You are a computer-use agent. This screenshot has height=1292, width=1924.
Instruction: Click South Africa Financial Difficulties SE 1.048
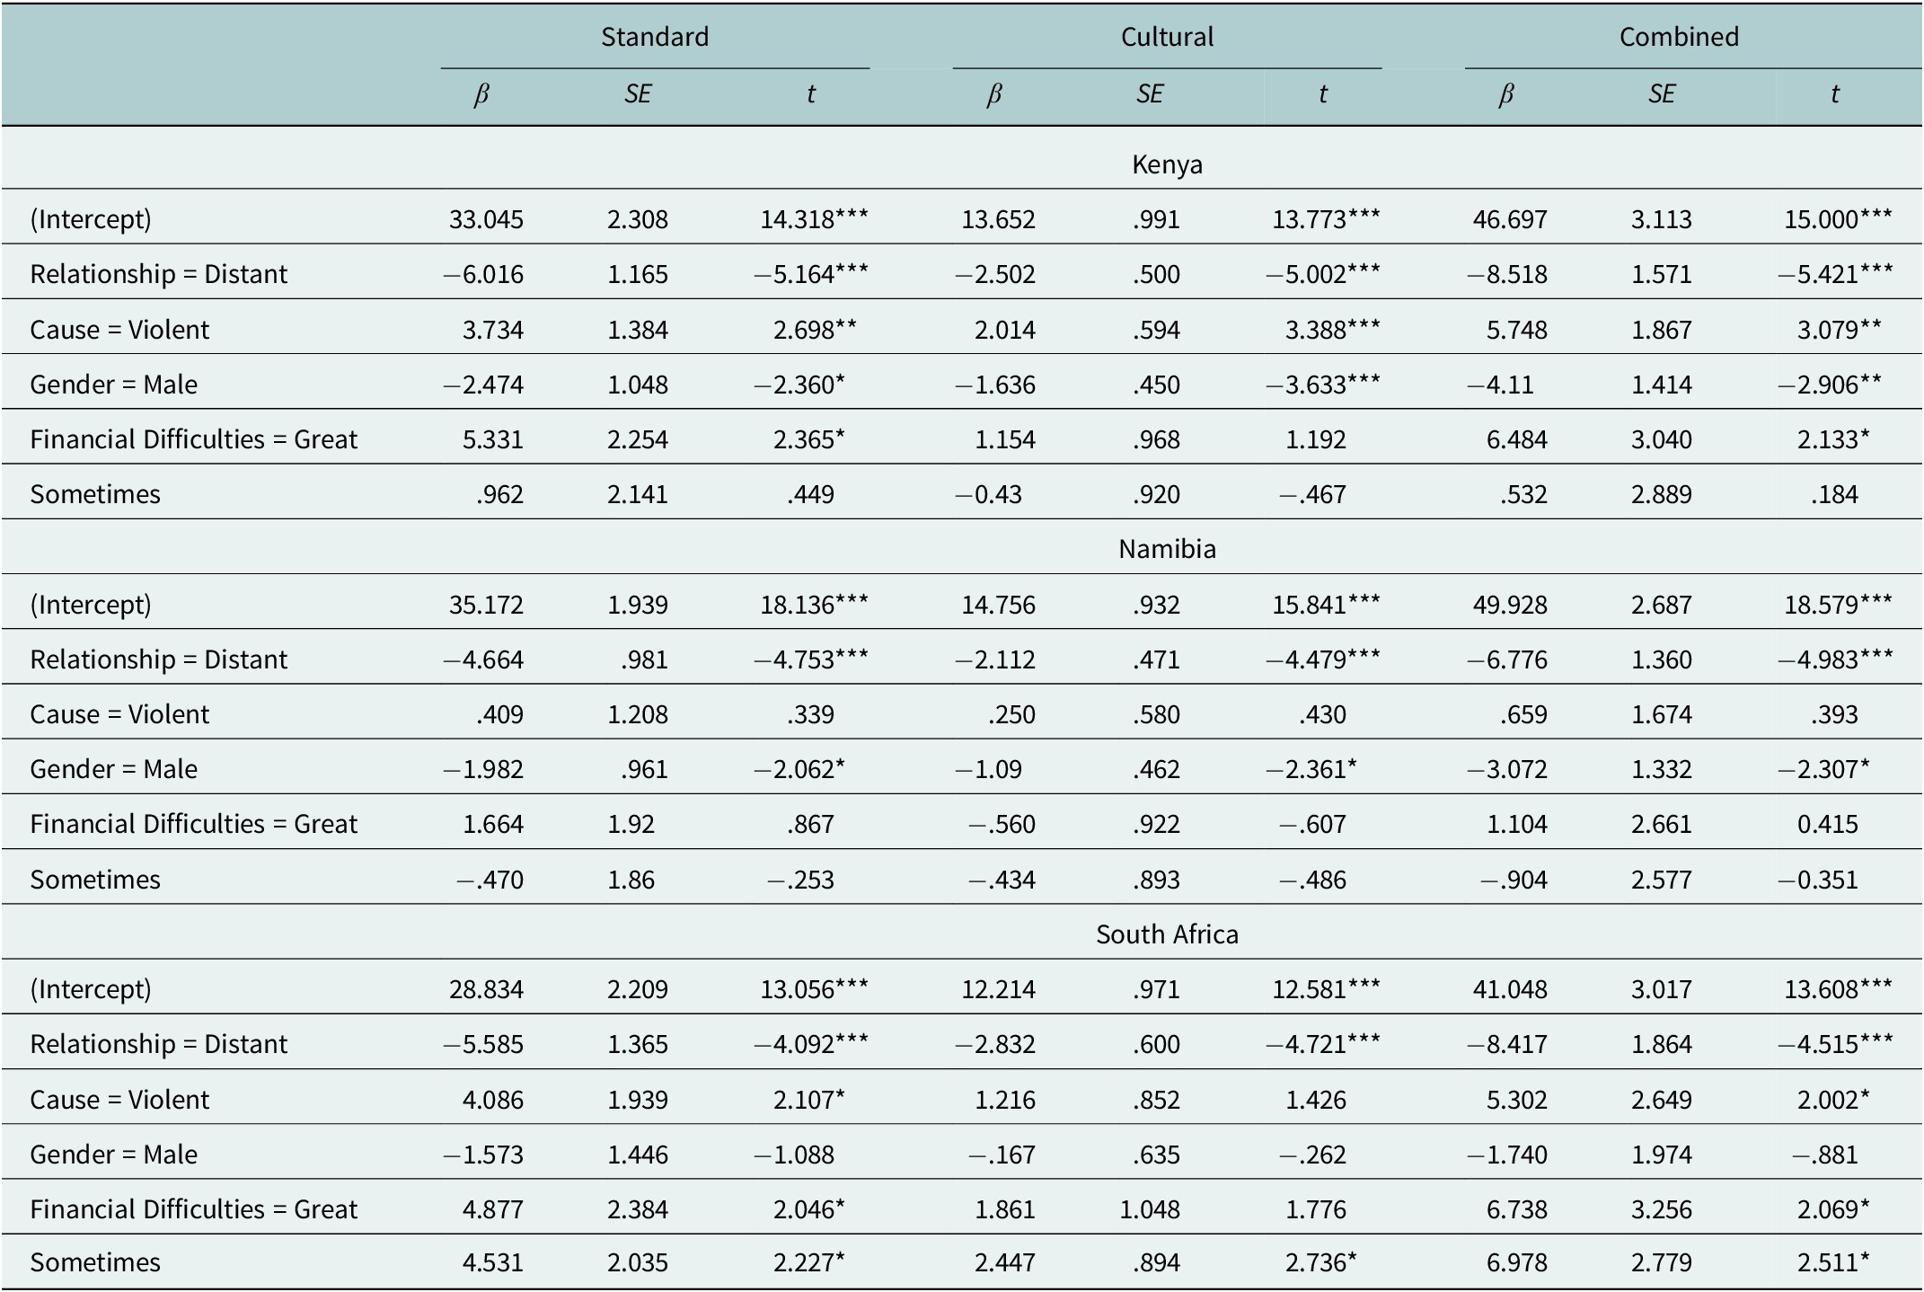click(1150, 1209)
